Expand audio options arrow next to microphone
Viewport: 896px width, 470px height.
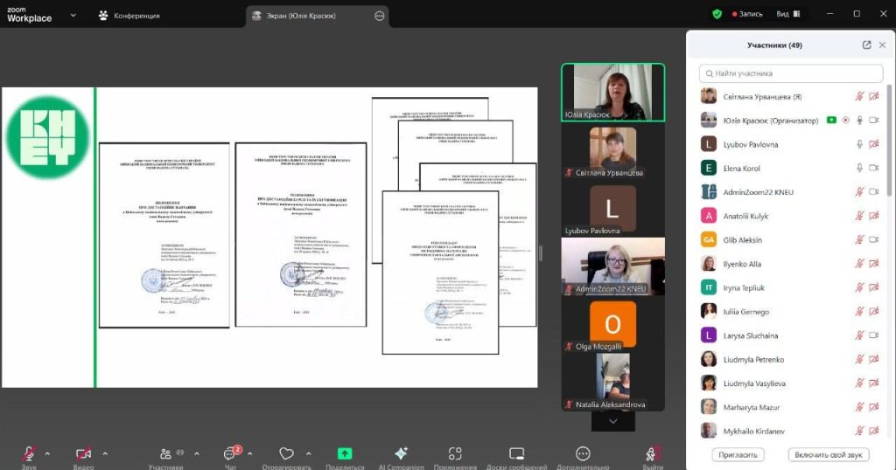tap(47, 453)
